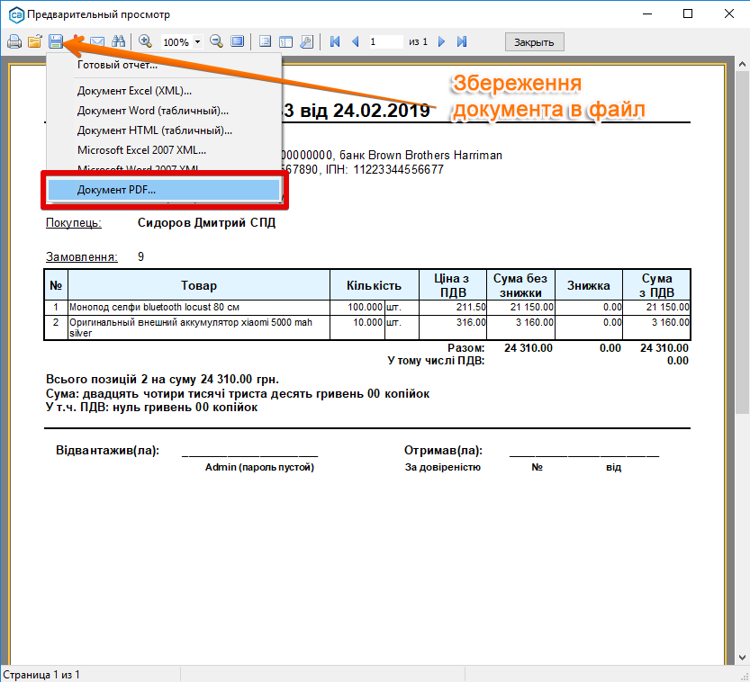Open a report file with the folder icon
Image resolution: width=750 pixels, height=682 pixels.
pyautogui.click(x=35, y=42)
